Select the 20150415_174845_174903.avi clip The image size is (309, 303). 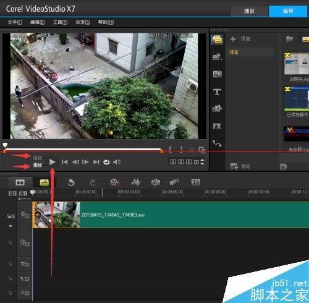tap(171, 215)
